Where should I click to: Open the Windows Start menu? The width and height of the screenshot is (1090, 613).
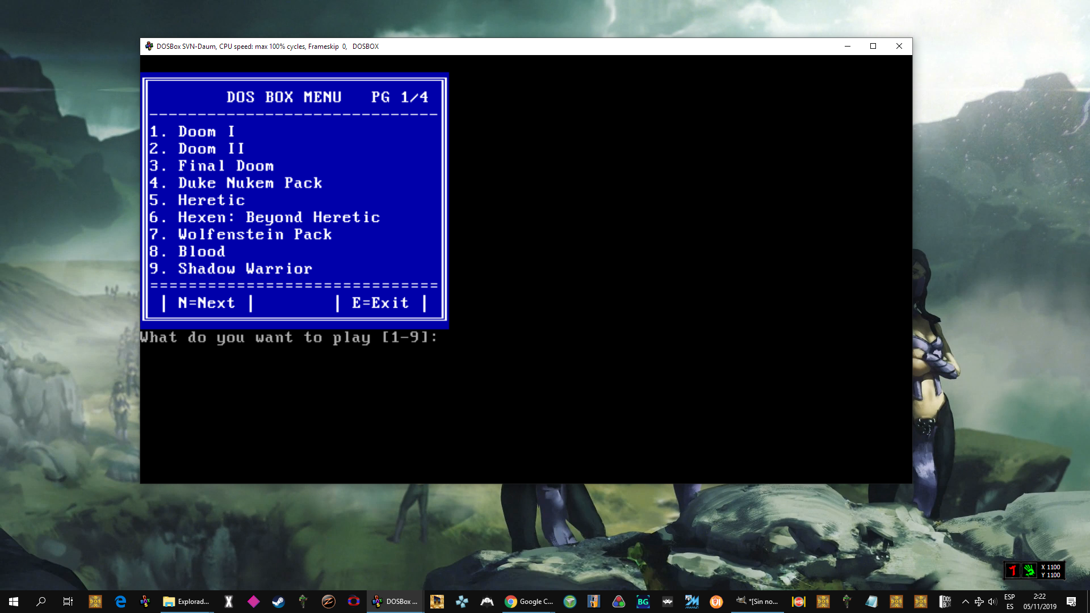coord(14,602)
